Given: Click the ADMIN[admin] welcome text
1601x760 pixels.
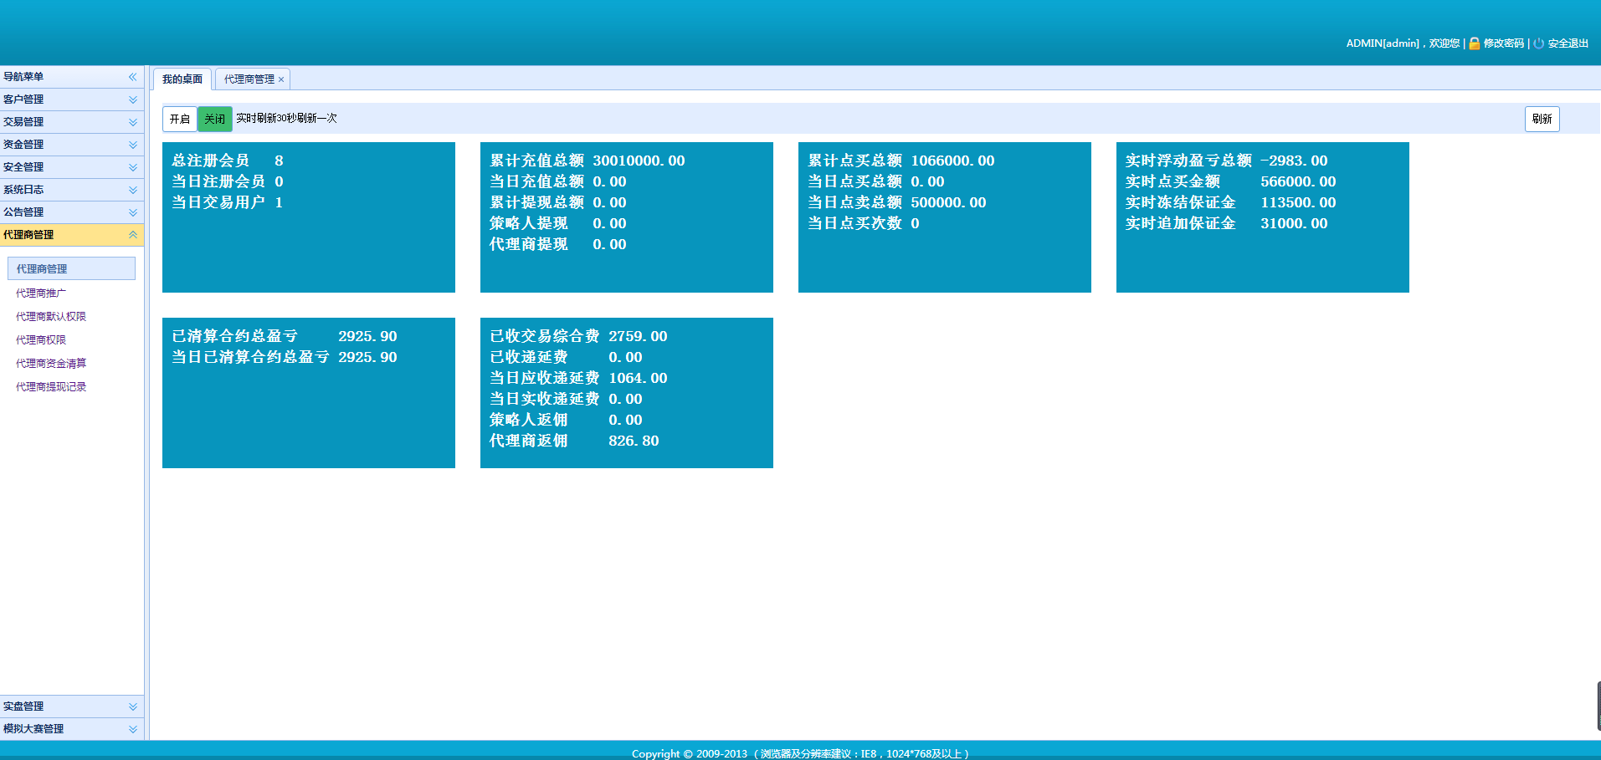Looking at the screenshot, I should coord(1403,43).
